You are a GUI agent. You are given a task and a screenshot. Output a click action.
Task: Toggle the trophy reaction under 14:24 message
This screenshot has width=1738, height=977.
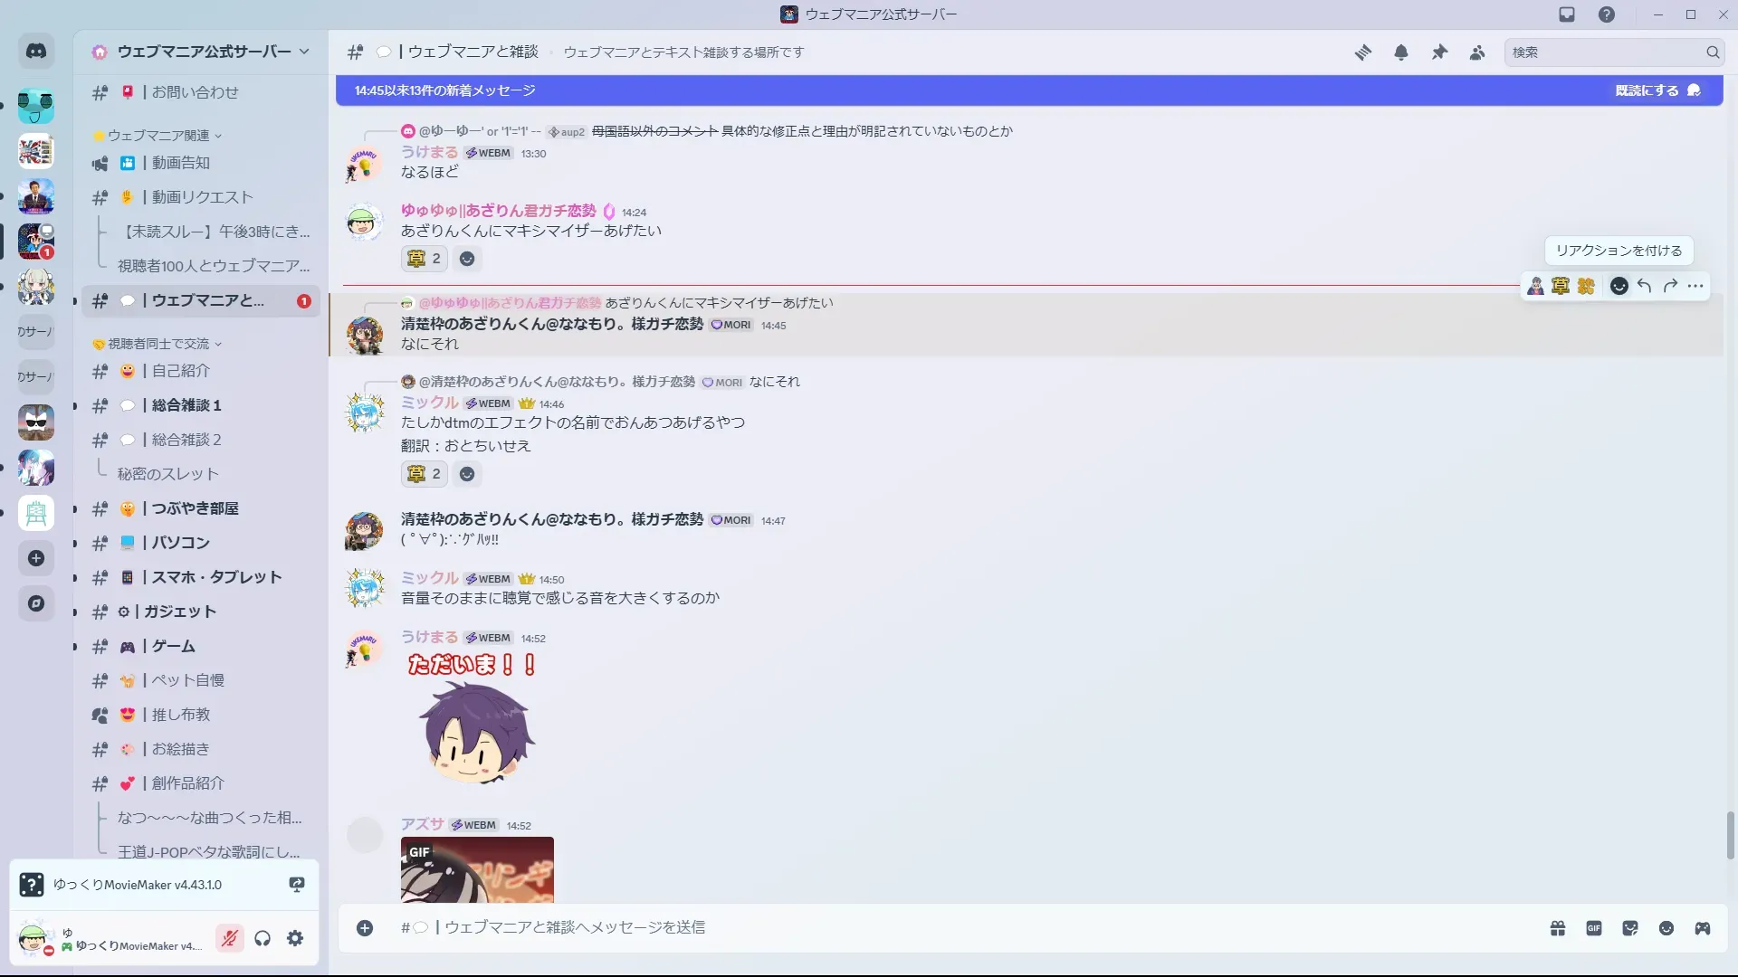(x=424, y=259)
